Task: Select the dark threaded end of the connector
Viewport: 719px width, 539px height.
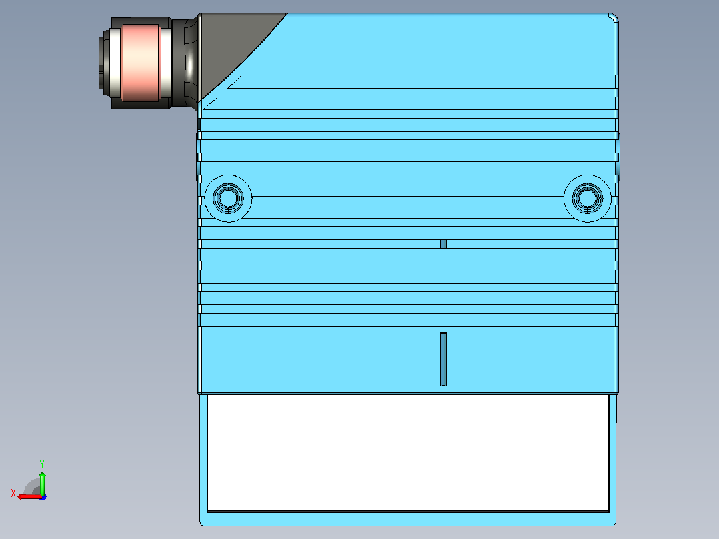Action: coord(103,63)
